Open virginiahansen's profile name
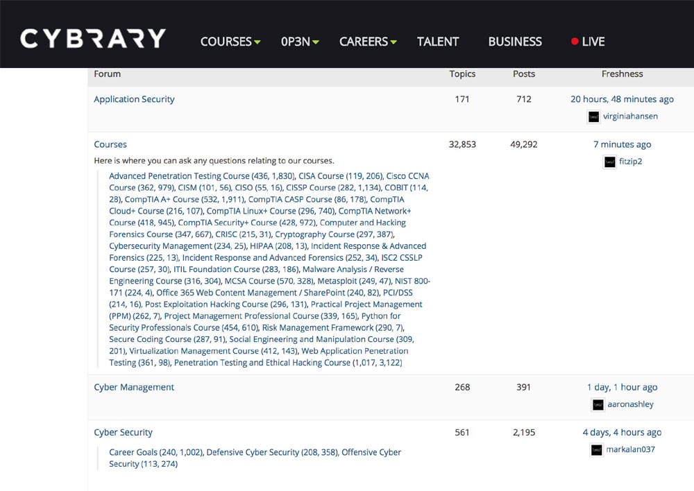 [x=630, y=117]
